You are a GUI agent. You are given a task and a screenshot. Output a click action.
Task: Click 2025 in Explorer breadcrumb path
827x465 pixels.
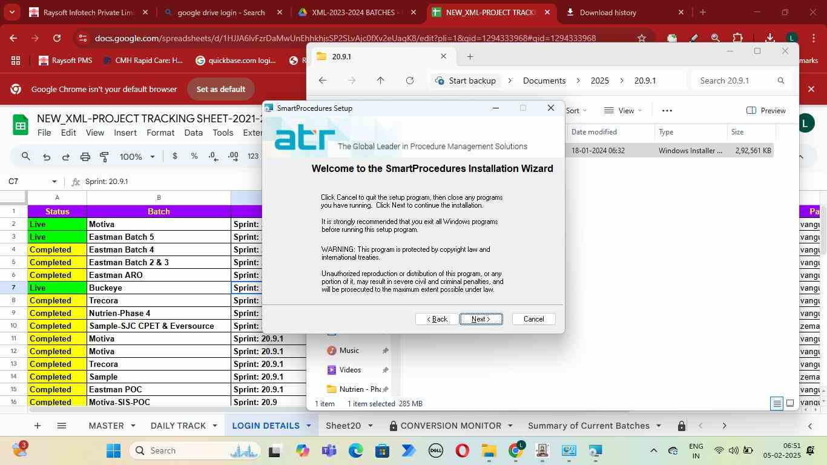click(x=599, y=81)
